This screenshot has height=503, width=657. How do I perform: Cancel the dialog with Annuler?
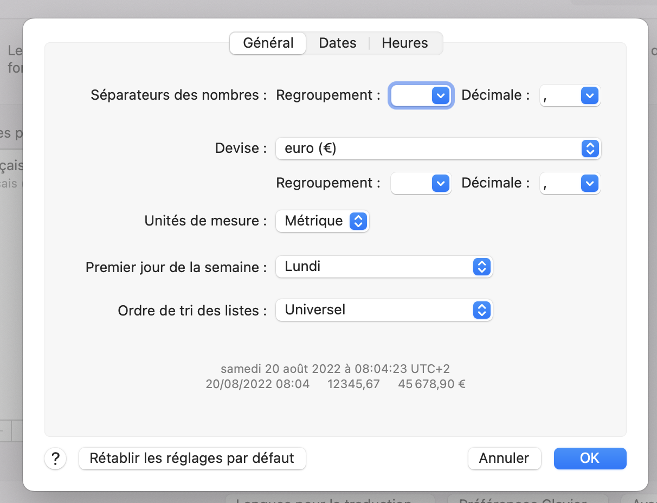click(x=504, y=458)
